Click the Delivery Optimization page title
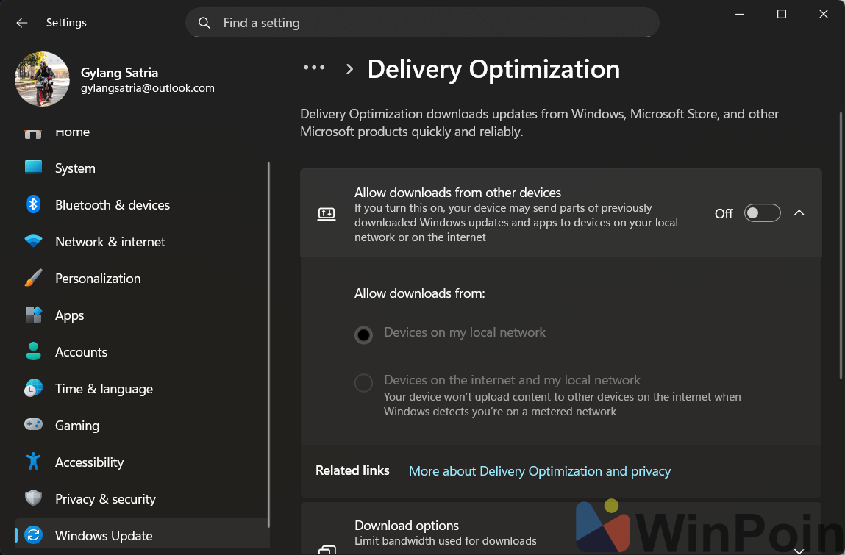Screen dimensions: 845x555 click(493, 69)
